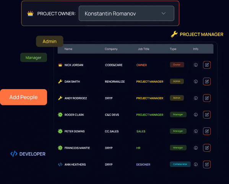This screenshot has height=184, width=229.
Task: Click Manager type badge for Peter Downs
Action: point(178,131)
